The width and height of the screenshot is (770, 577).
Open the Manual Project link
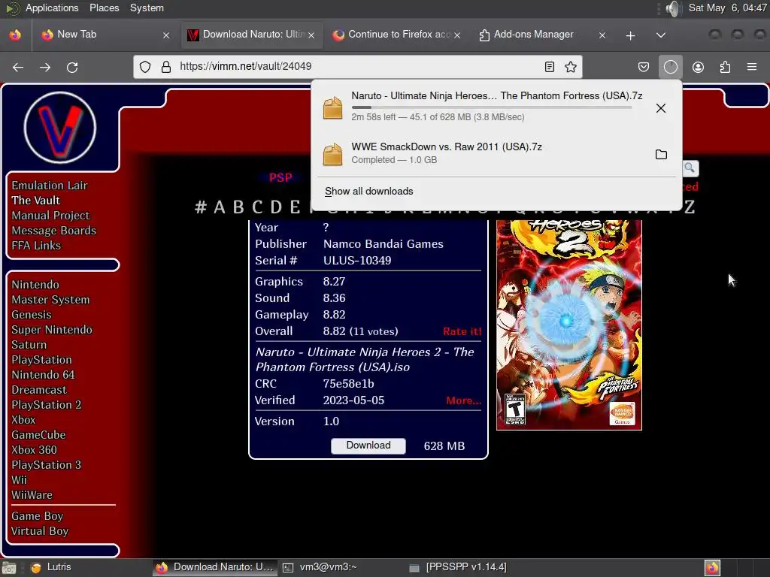click(50, 216)
